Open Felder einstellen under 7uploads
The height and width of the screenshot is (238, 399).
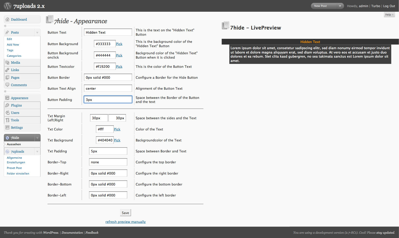pyautogui.click(x=18, y=174)
